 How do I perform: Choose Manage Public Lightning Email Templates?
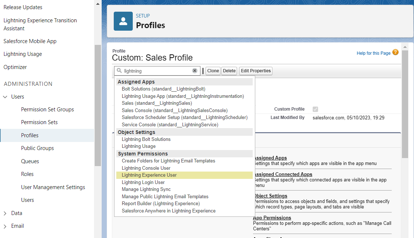(165, 197)
